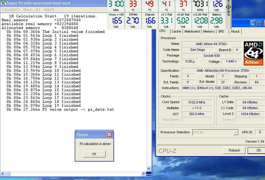Click the Super PI title bar icon
Image resolution: width=265 pixels, height=180 pixels.
click(3, 3)
